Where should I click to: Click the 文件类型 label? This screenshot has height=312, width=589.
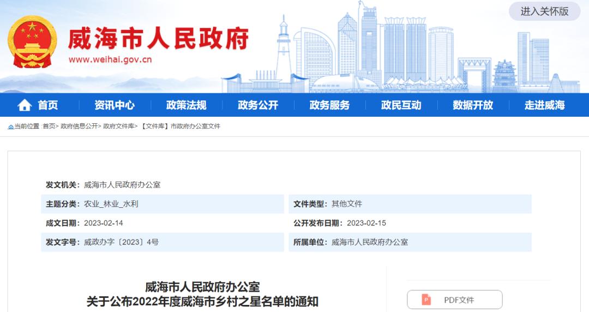tap(310, 204)
